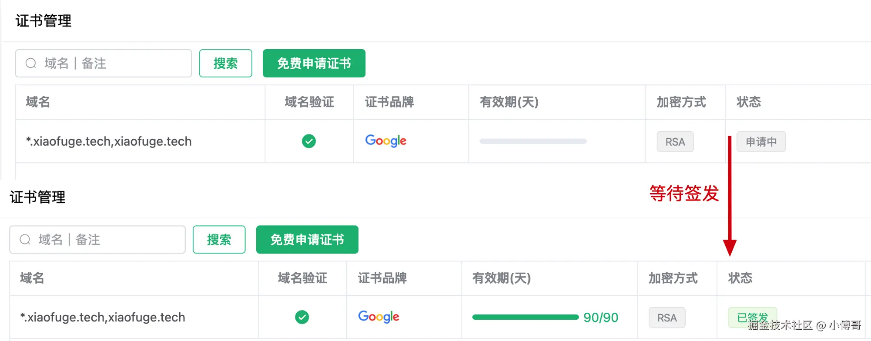Click the RSA tag in the 申请中 row
The height and width of the screenshot is (341, 871).
[x=675, y=142]
